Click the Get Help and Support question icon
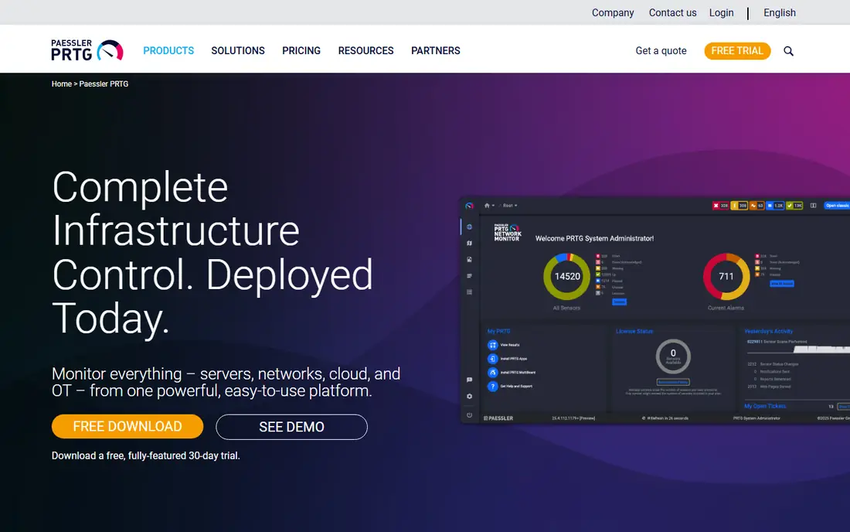 [492, 386]
